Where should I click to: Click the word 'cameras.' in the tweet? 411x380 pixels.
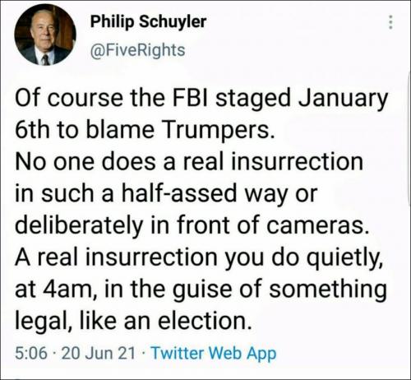pyautogui.click(x=317, y=226)
